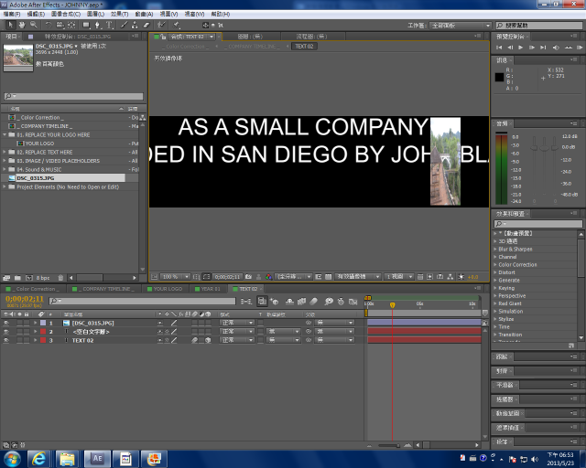Click the current time indicator marker
This screenshot has height=468, width=586.
pyautogui.click(x=393, y=305)
